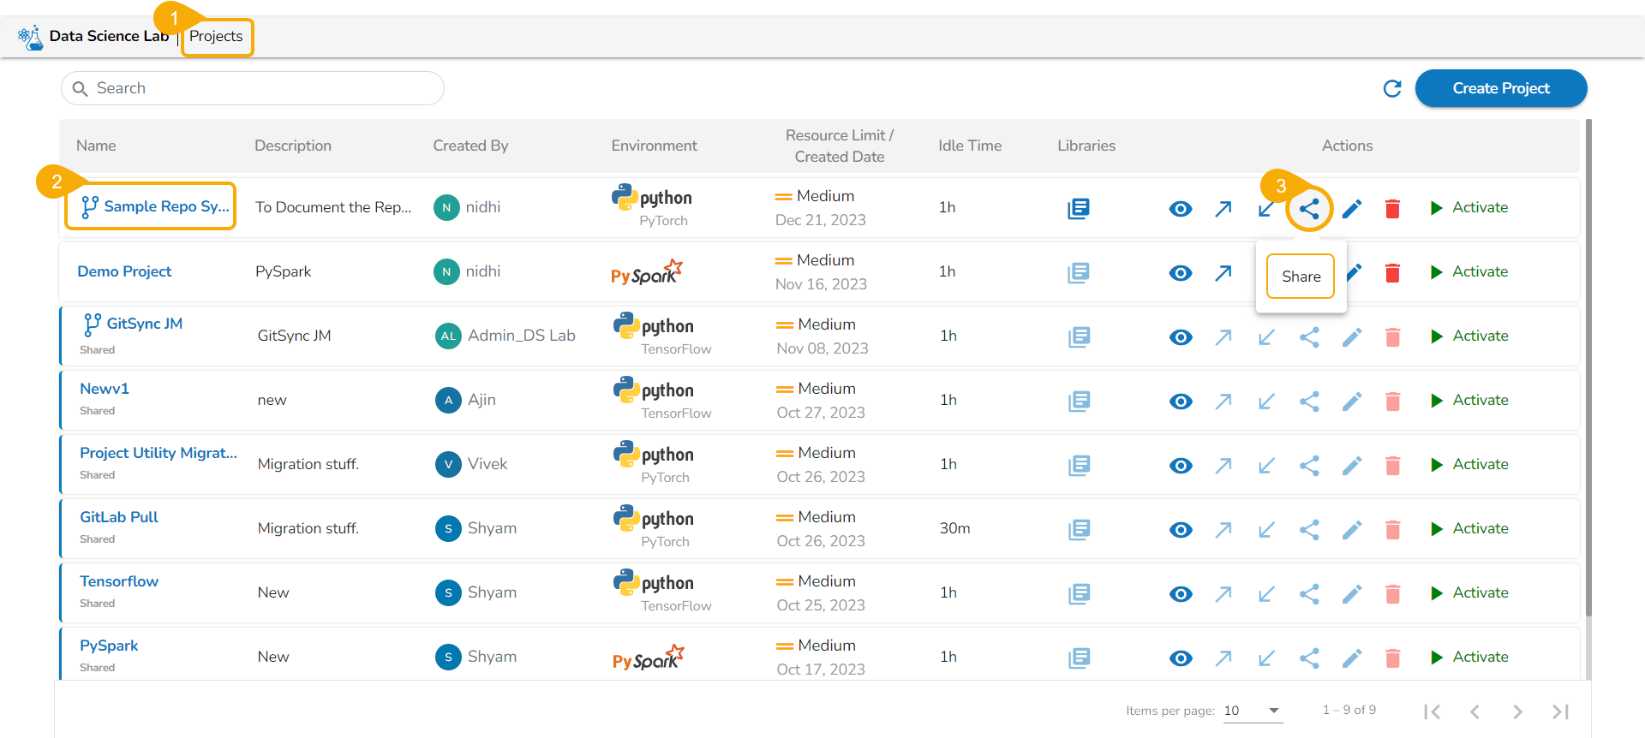This screenshot has width=1645, height=738.
Task: Click the Create Project button
Action: tap(1500, 88)
